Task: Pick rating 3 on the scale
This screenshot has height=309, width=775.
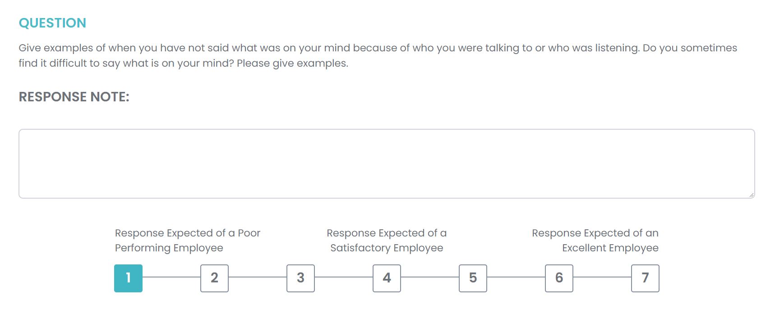Action: click(x=300, y=278)
